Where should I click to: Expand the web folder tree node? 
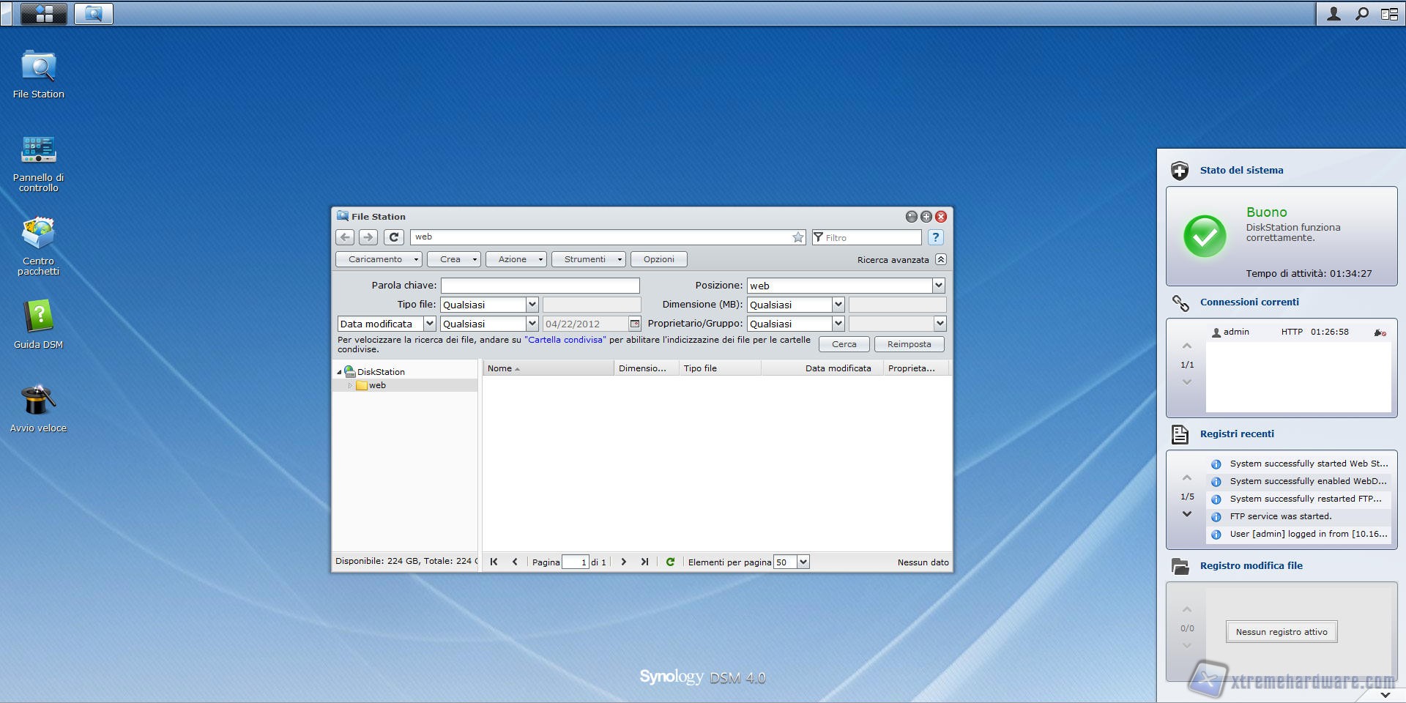(351, 385)
